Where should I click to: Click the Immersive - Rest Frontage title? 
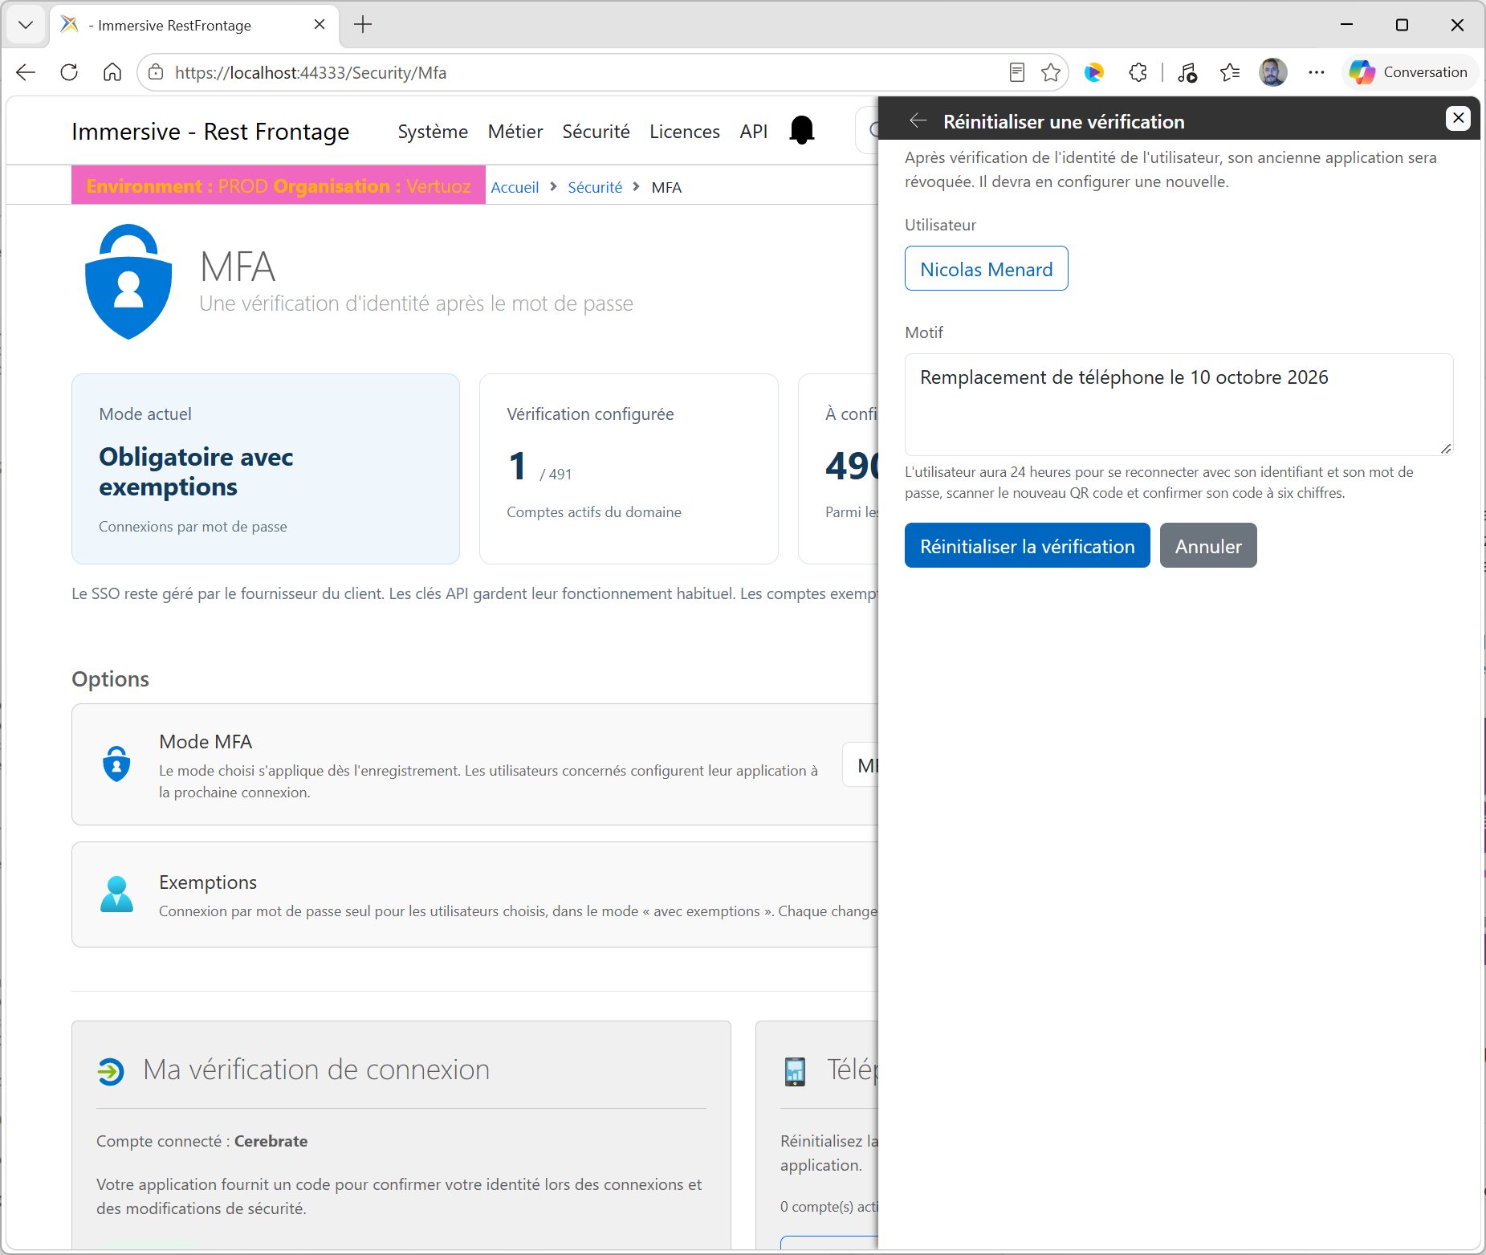(x=210, y=131)
